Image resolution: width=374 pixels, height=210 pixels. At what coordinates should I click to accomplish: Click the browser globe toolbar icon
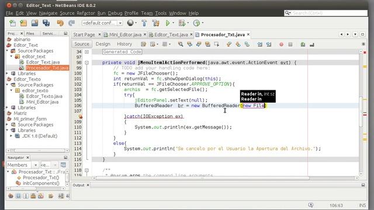130,23
